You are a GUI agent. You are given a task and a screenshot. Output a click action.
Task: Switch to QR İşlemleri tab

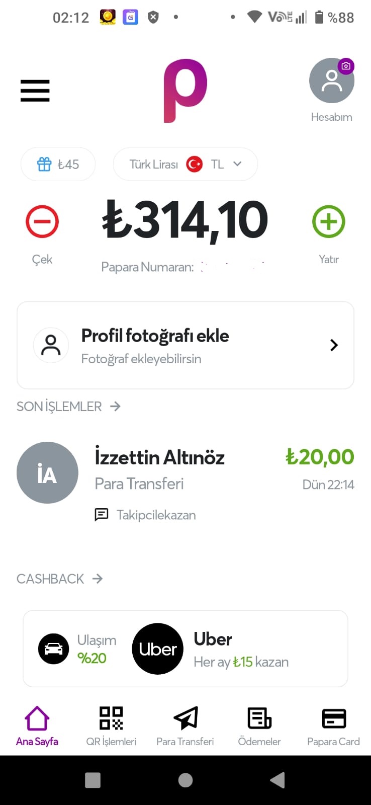[111, 727]
